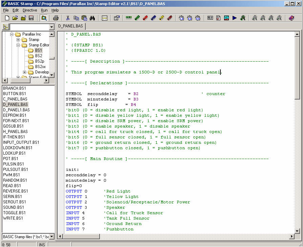Open the Run menu
The width and height of the screenshot is (303, 247).
coord(44,10)
